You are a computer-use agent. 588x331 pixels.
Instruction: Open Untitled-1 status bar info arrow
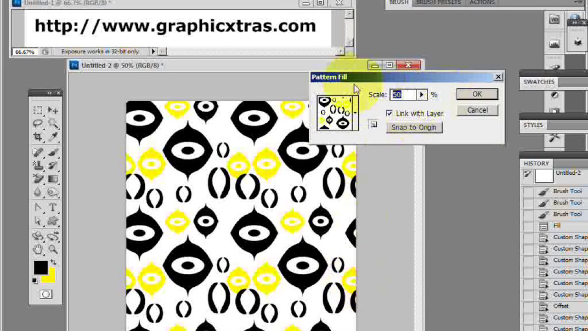click(153, 51)
